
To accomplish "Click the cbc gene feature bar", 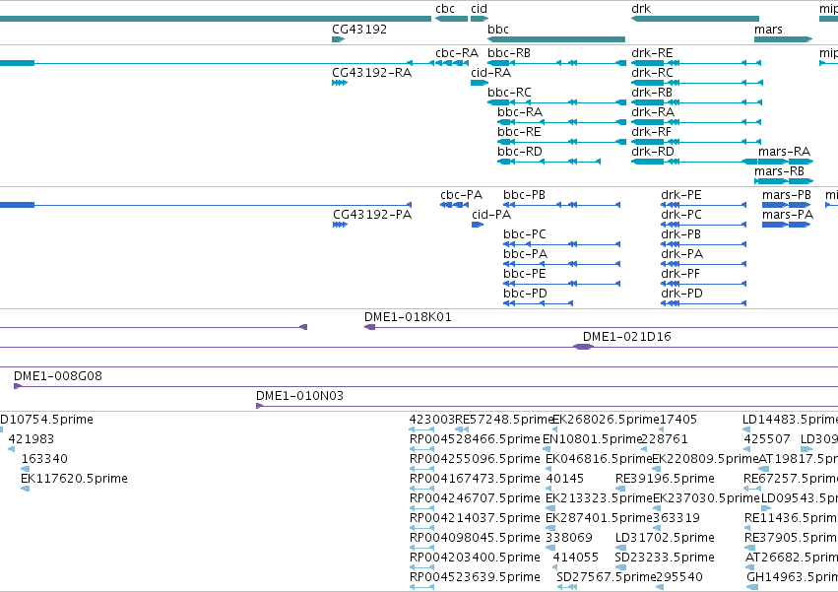I will tap(452, 19).
